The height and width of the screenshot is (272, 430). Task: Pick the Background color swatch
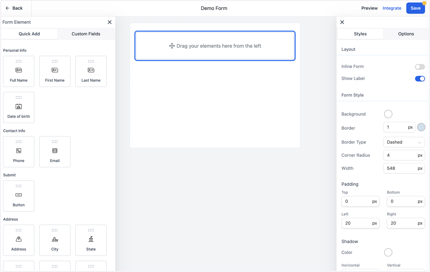[388, 114]
